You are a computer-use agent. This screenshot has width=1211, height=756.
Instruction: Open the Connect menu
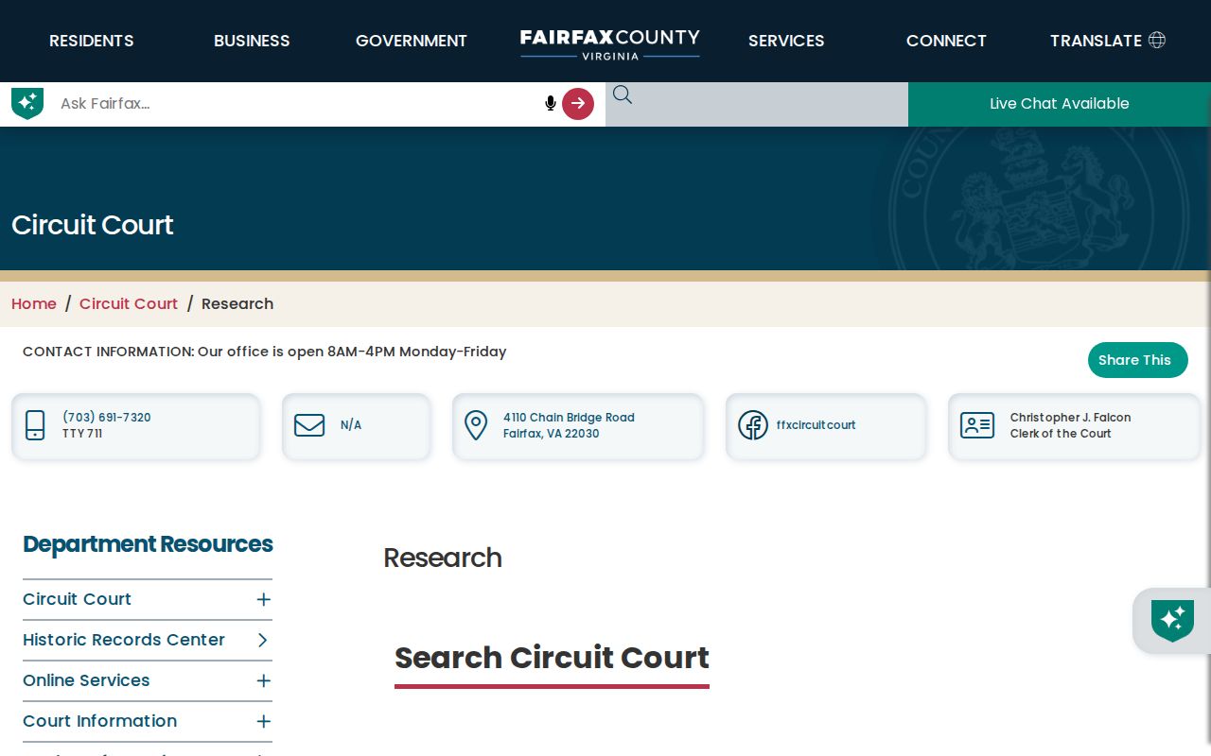[x=946, y=41]
